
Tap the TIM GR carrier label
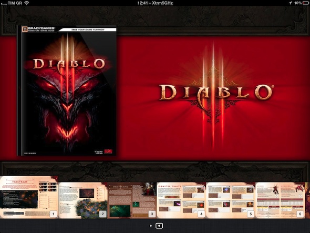pos(15,3)
